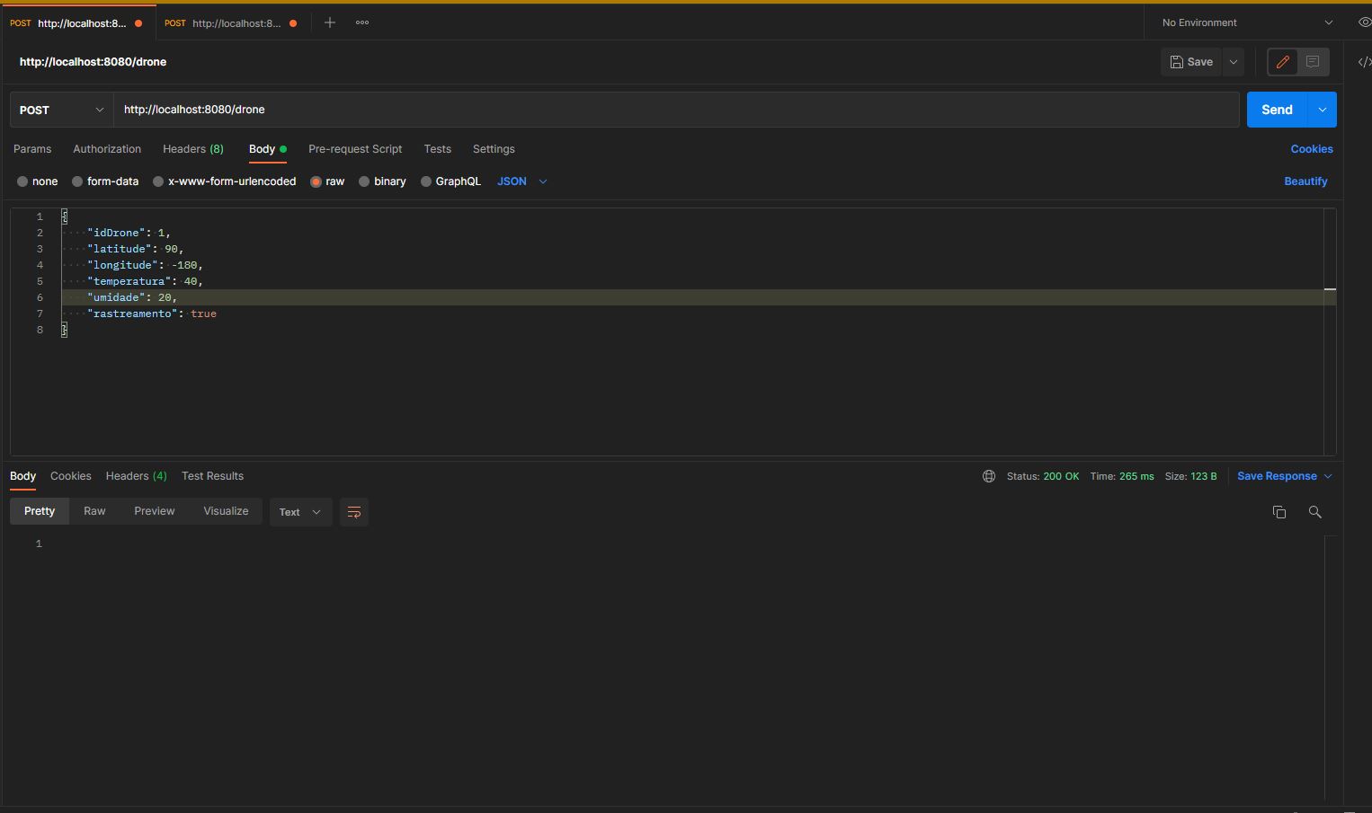Open the Tests tab
1372x813 pixels.
[x=438, y=149]
